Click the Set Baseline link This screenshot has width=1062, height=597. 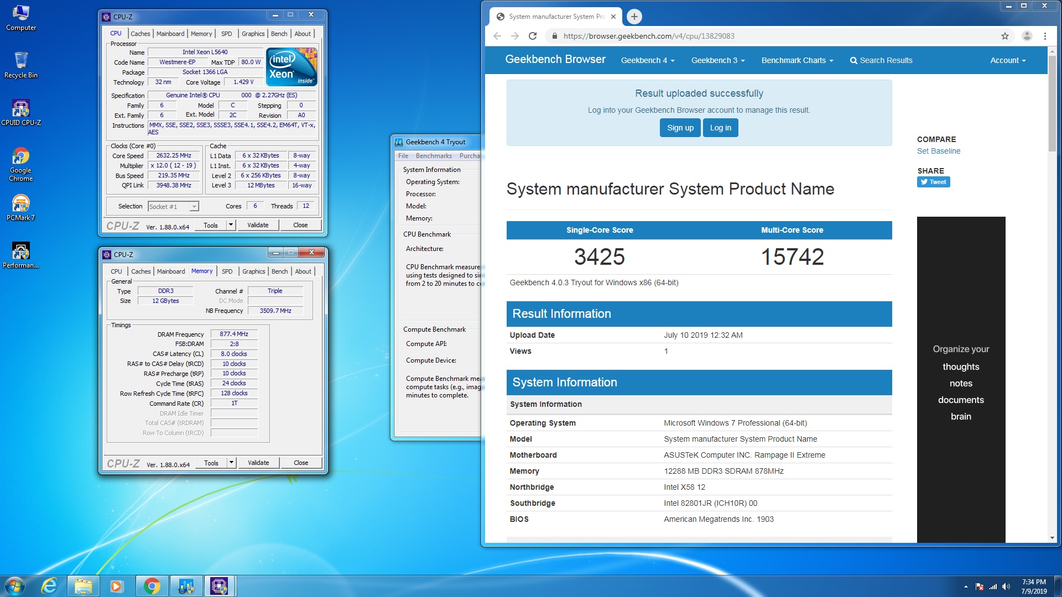point(939,151)
